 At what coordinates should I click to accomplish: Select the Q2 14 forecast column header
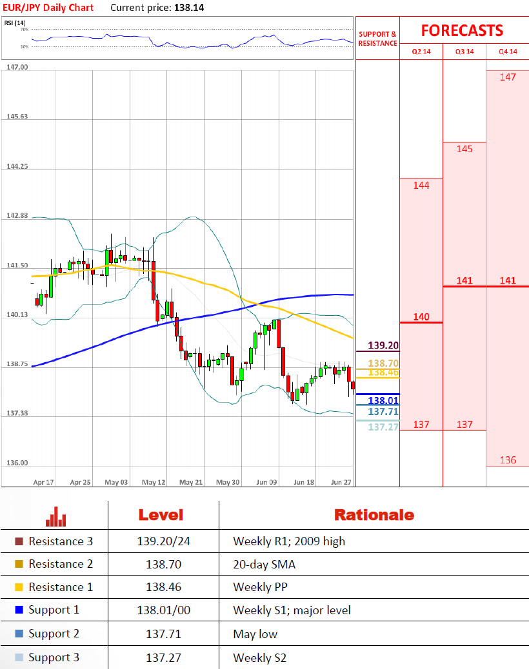coord(421,52)
